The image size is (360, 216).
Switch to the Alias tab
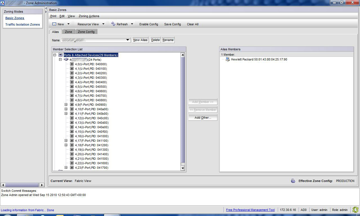55,32
